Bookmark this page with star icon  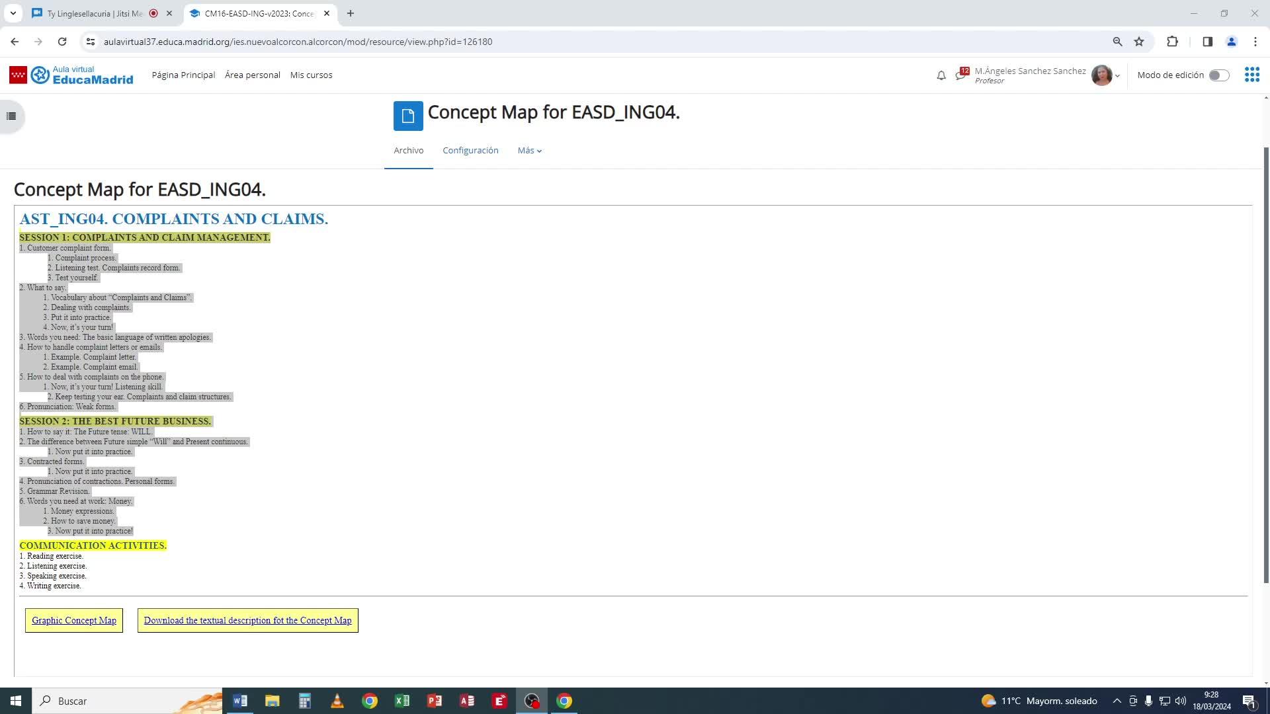[1139, 42]
